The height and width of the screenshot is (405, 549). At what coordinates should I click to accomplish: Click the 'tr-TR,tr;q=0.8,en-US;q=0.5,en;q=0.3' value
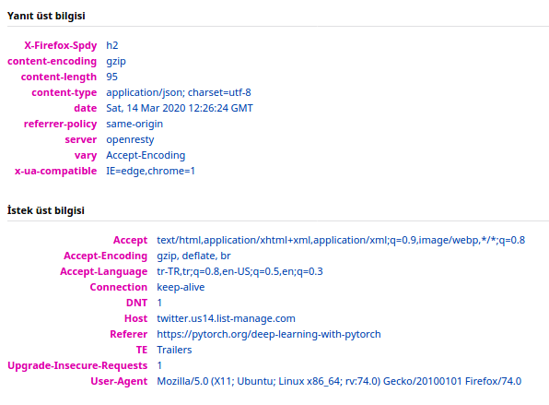239,272
